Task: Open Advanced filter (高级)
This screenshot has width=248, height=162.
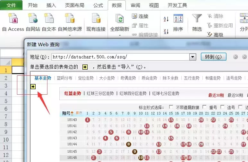Action: tap(215, 35)
